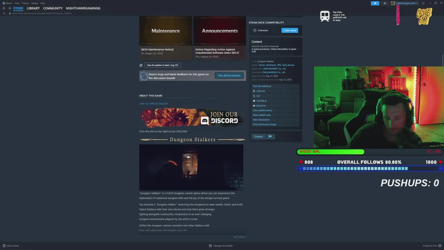Click the Join Our Discord banner

coord(192,117)
